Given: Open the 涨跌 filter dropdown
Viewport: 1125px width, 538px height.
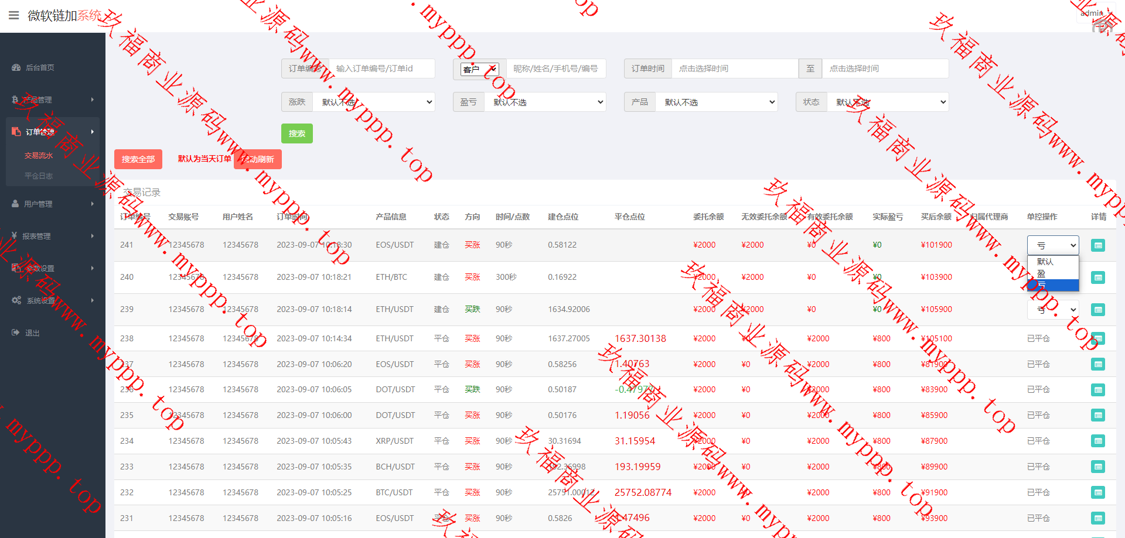Looking at the screenshot, I should 373,102.
